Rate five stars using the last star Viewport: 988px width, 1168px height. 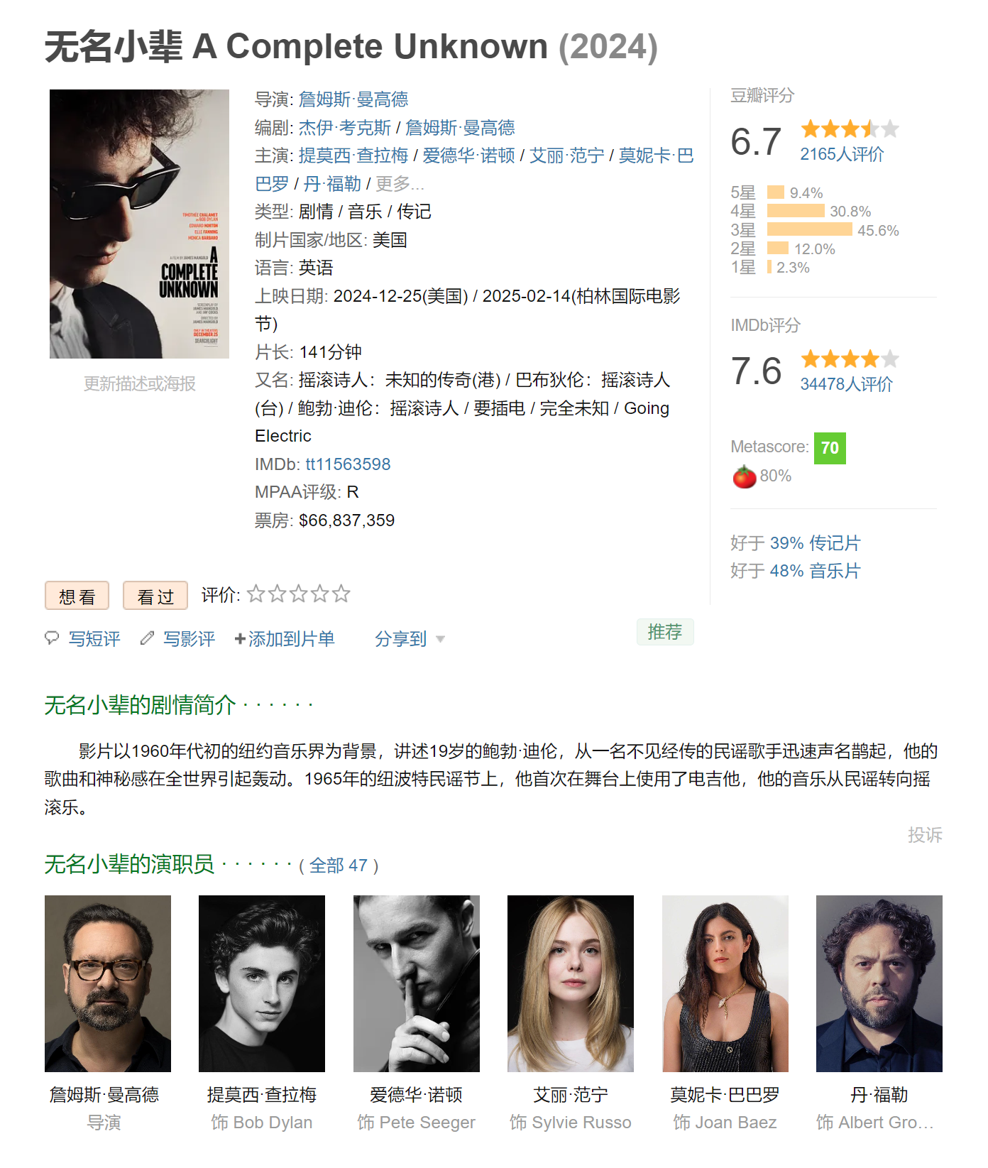point(341,594)
